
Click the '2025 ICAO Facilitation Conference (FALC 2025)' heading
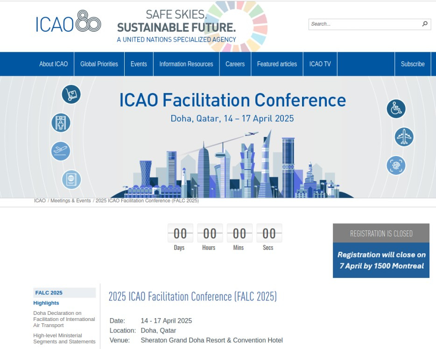pos(193,297)
